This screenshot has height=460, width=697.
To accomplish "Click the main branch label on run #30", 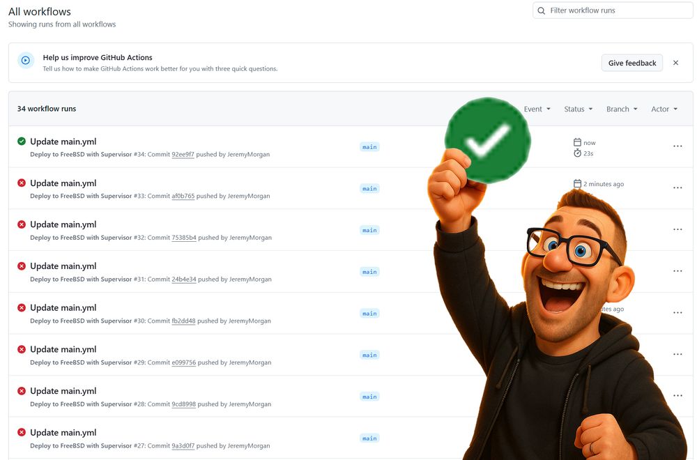I will (369, 314).
